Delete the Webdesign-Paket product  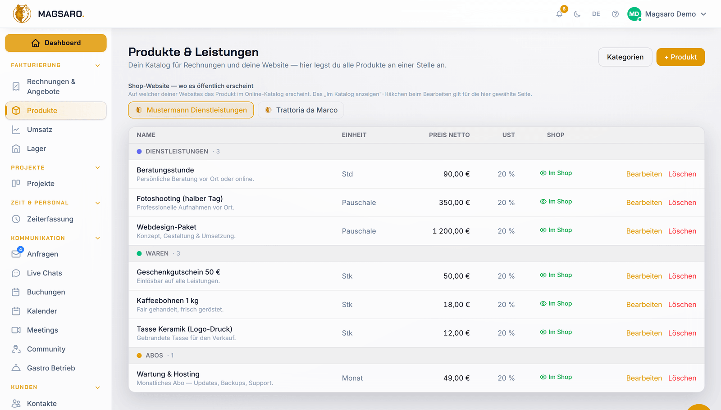(x=682, y=231)
